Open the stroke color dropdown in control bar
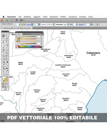Viewport: 107px width, 138px height. pyautogui.click(x=25, y=24)
